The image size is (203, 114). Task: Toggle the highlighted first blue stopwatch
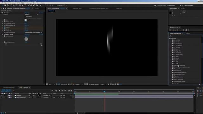tap(4, 27)
